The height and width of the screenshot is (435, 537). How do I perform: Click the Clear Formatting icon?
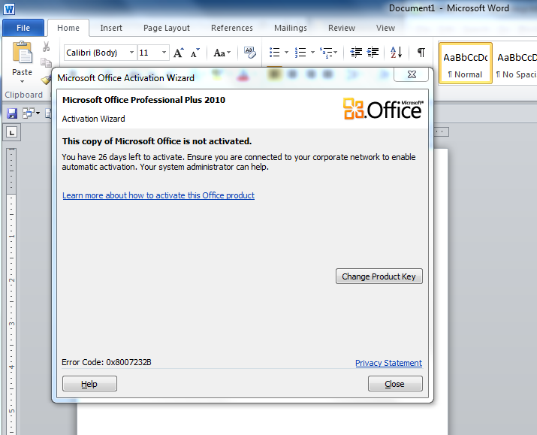pos(250,53)
